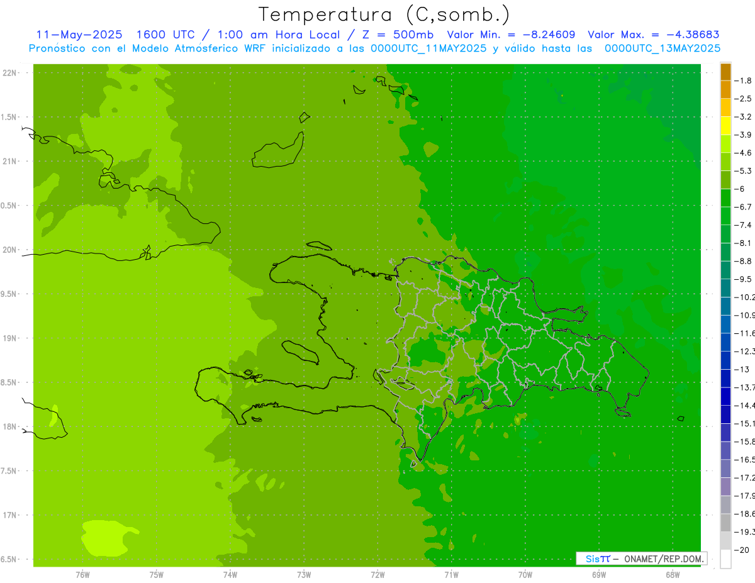Click the '-20' legend value
755x583 pixels.
pyautogui.click(x=742, y=550)
